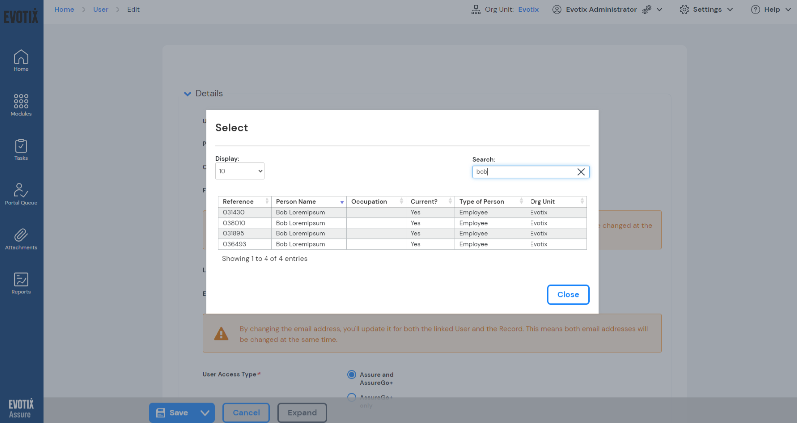
Task: Sort by Occupation column
Action: [x=376, y=202]
